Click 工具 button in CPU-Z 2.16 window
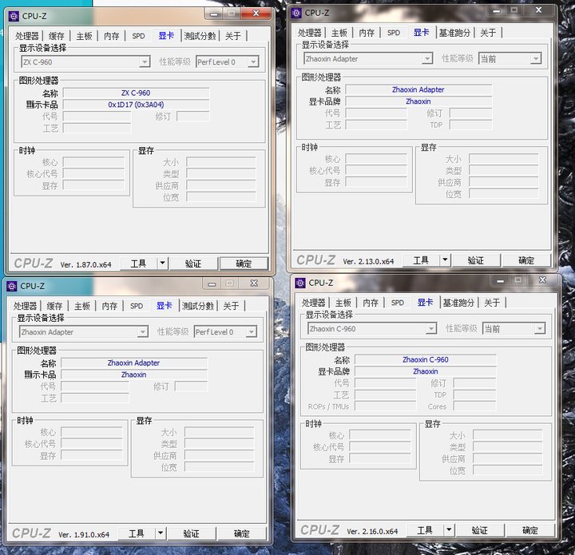Screen dimensions: 575x555 (x=425, y=530)
